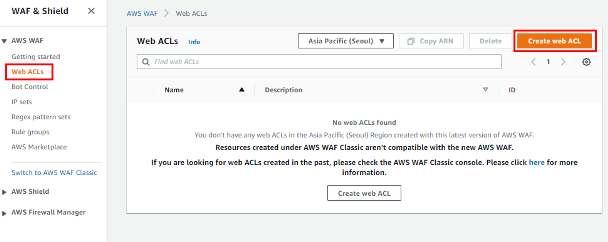Switch to AWS WAF Classic

click(54, 173)
